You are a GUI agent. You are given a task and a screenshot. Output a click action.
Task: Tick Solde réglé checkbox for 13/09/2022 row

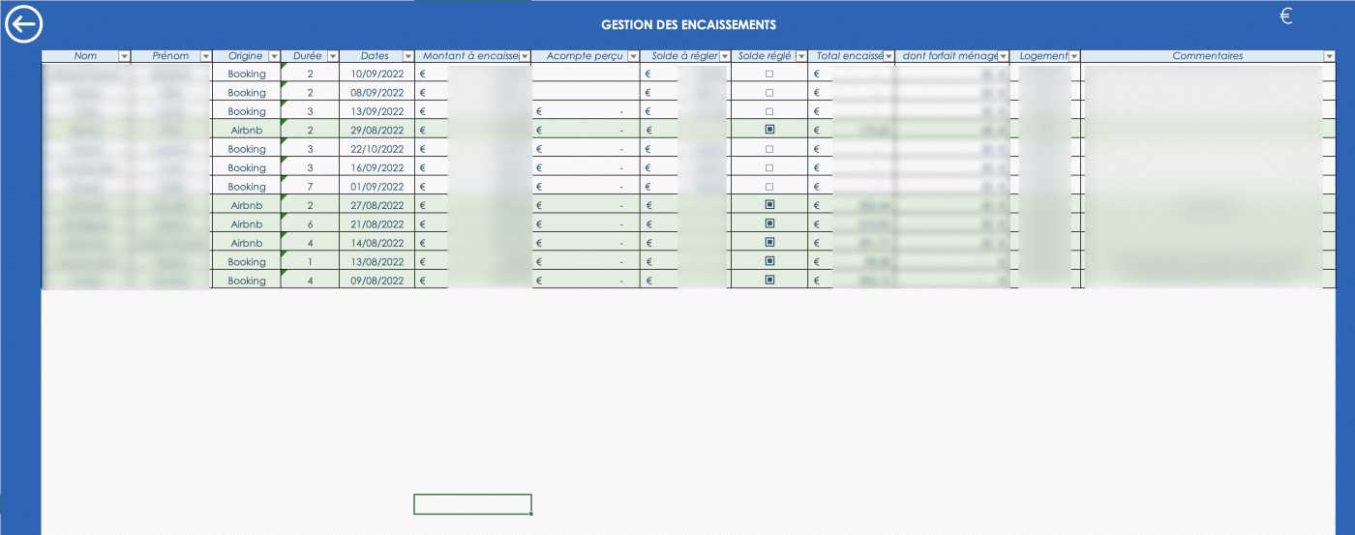pyautogui.click(x=769, y=111)
